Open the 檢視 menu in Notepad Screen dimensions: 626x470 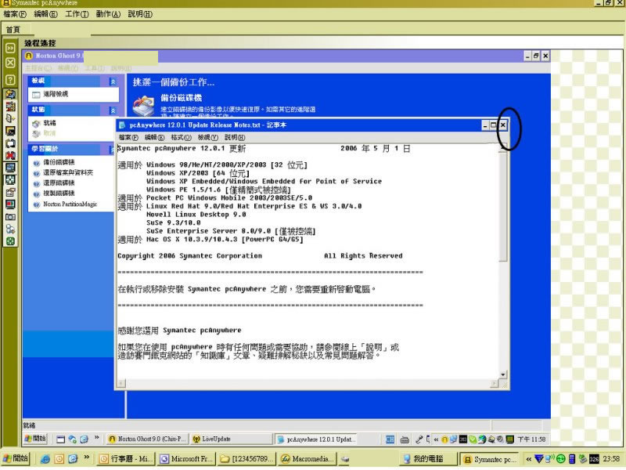click(x=208, y=138)
